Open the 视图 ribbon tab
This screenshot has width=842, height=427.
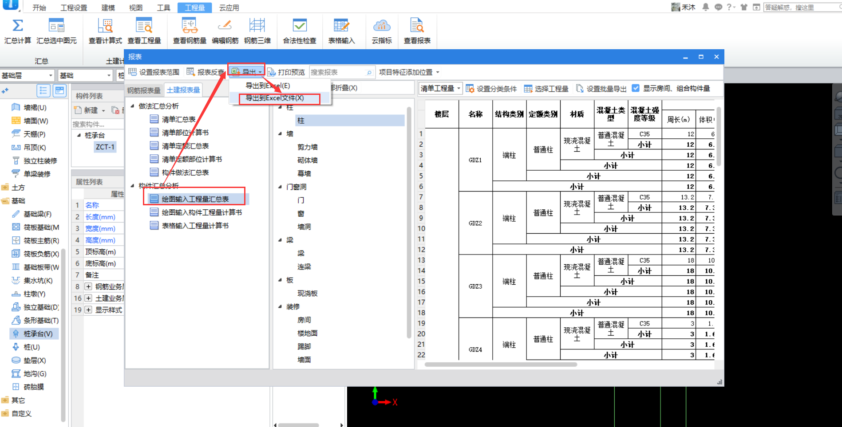click(136, 8)
